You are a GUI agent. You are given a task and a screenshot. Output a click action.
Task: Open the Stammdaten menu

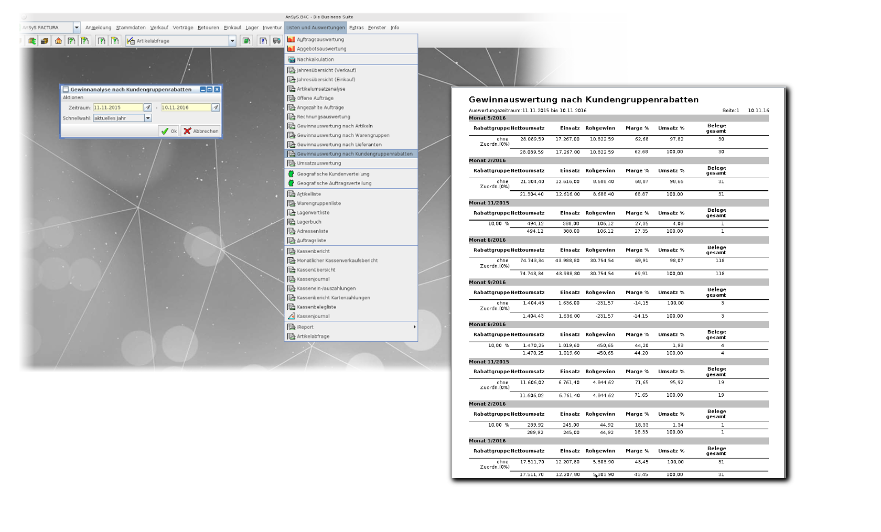[131, 28]
